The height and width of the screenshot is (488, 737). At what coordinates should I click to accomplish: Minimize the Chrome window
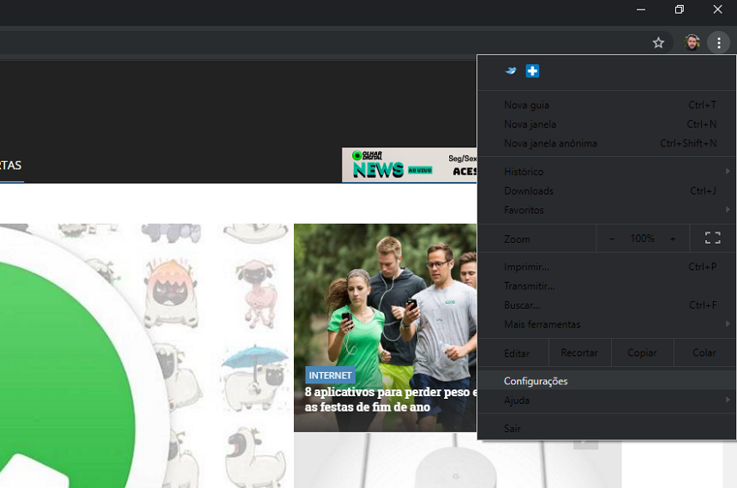click(x=641, y=9)
